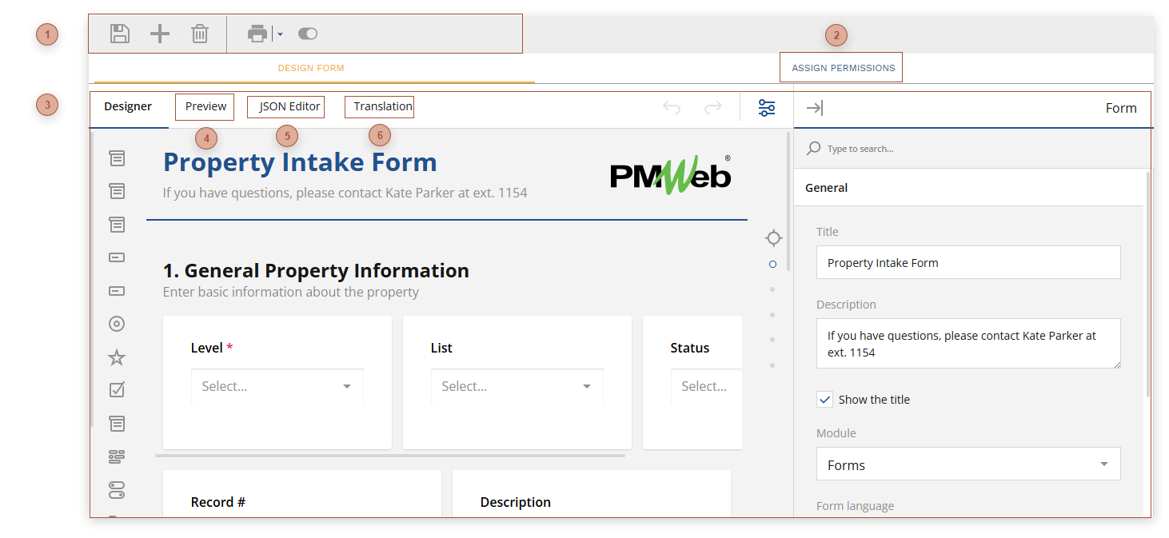Create a new form with the plus icon
The width and height of the screenshot is (1169, 538).
point(159,34)
